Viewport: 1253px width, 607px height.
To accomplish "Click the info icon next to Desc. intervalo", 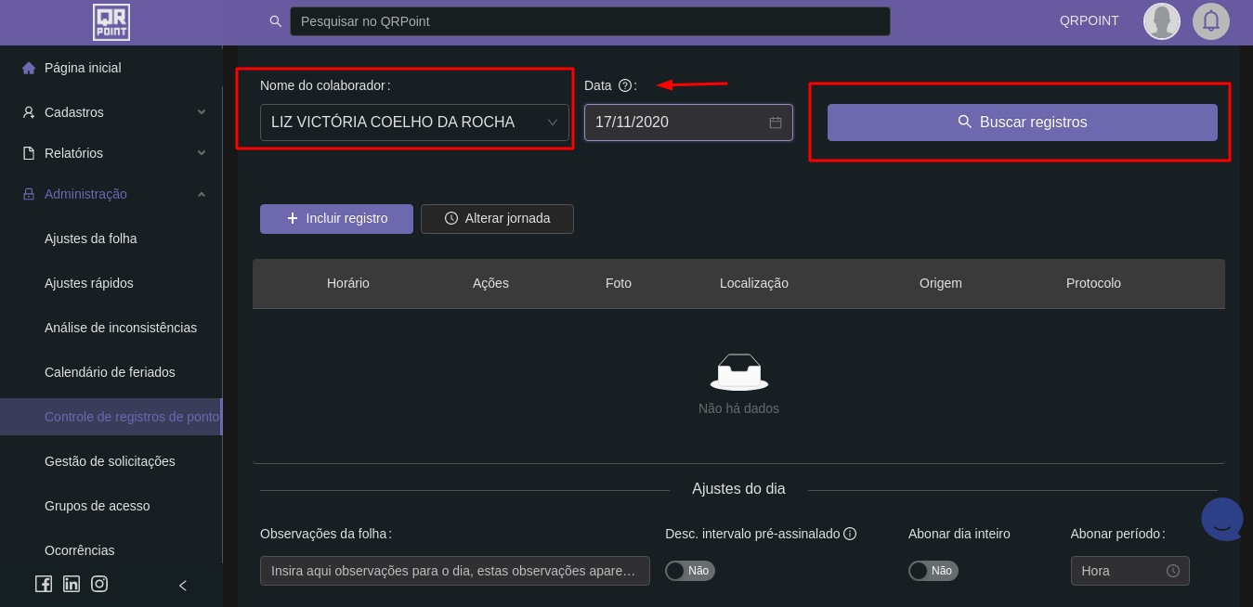I will (x=850, y=534).
